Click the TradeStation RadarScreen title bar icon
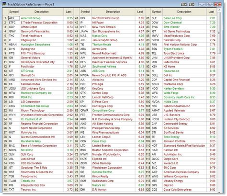 pos(4,4)
